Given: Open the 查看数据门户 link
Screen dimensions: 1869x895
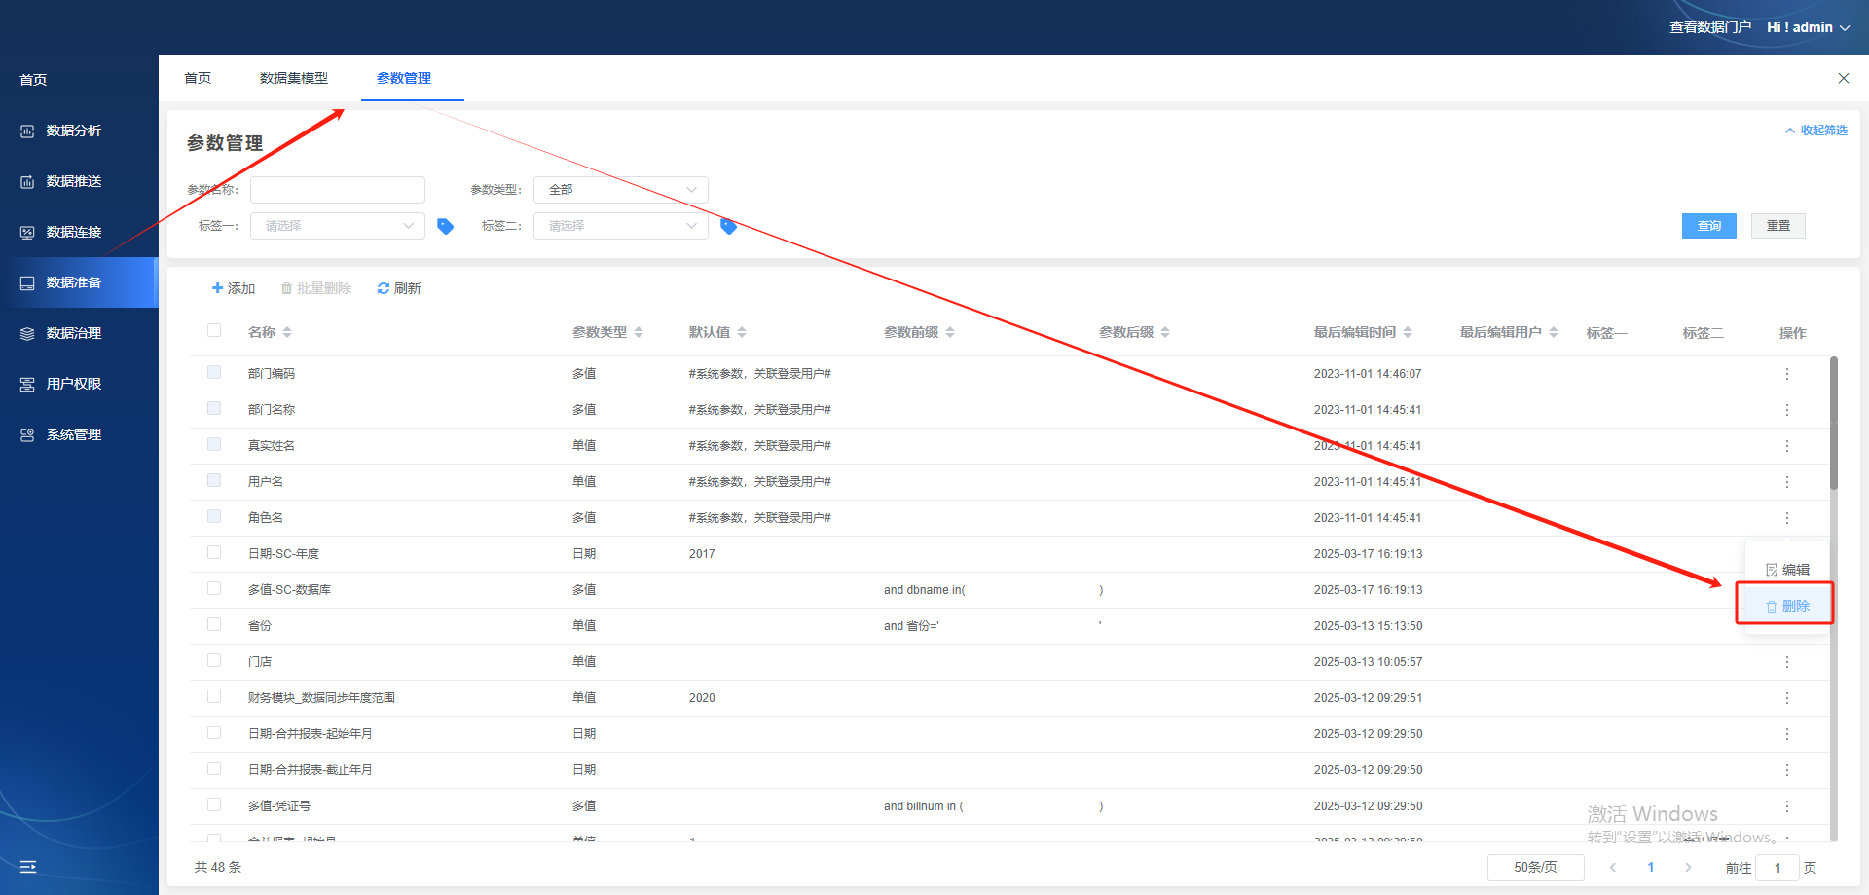Looking at the screenshot, I should click(x=1710, y=27).
